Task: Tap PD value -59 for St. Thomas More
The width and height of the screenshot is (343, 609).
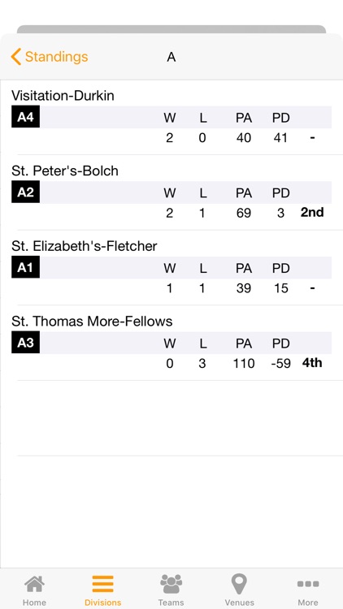Action: [x=280, y=364]
